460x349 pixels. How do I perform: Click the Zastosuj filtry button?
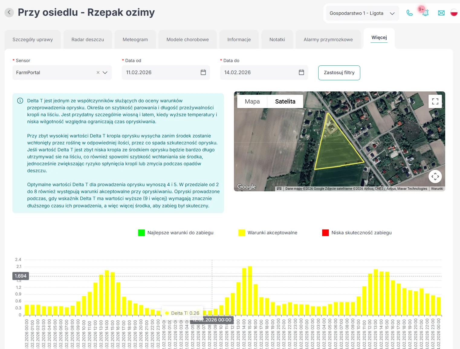point(339,73)
